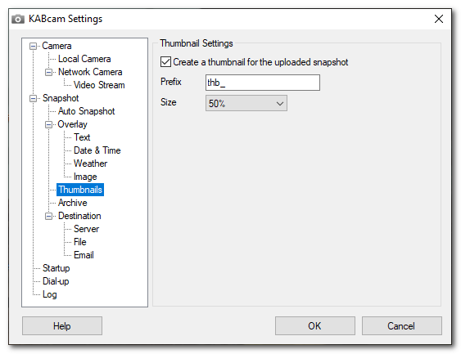Select the Weather overlay item
The width and height of the screenshot is (461, 354).
tap(90, 164)
